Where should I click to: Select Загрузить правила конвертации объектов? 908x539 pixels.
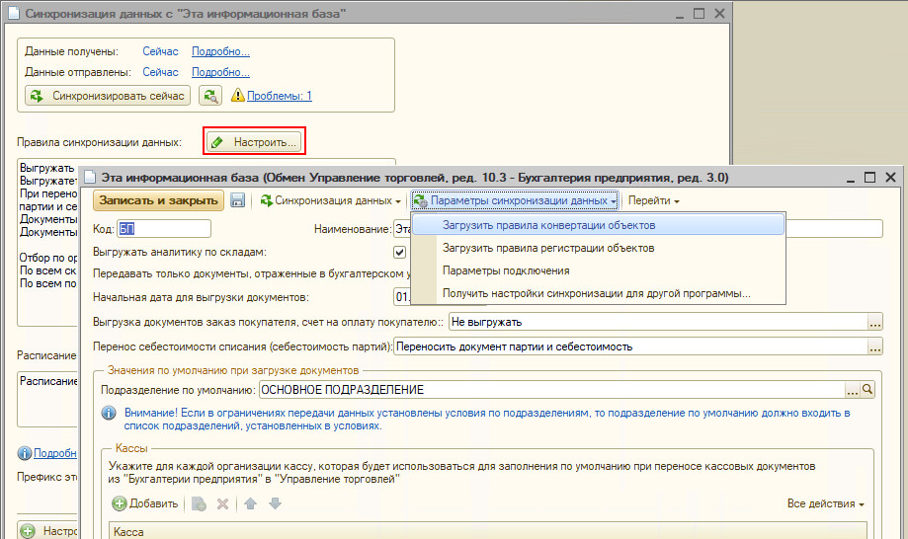pyautogui.click(x=548, y=225)
